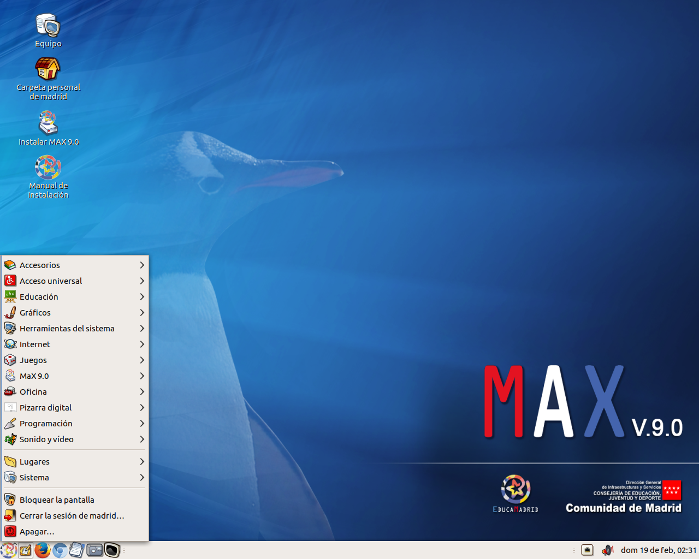Expand the Accesorios submenu arrow
The width and height of the screenshot is (699, 559).
(142, 265)
